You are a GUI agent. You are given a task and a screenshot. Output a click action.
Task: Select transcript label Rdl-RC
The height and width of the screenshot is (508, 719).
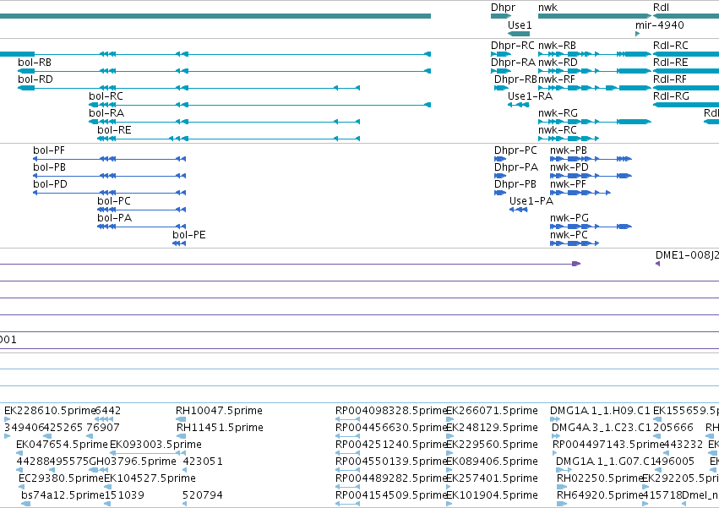670,46
